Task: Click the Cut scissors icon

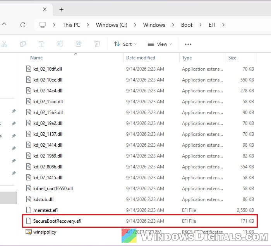Action: pos(4,44)
